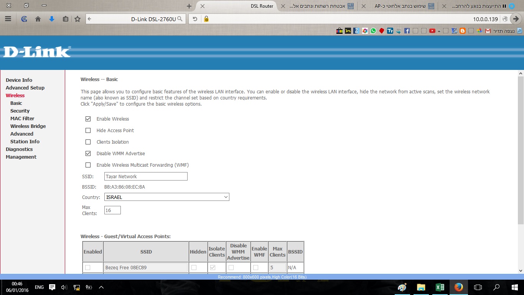This screenshot has height=295, width=524.
Task: Click ENG language indicator in taskbar
Action: tap(39, 287)
